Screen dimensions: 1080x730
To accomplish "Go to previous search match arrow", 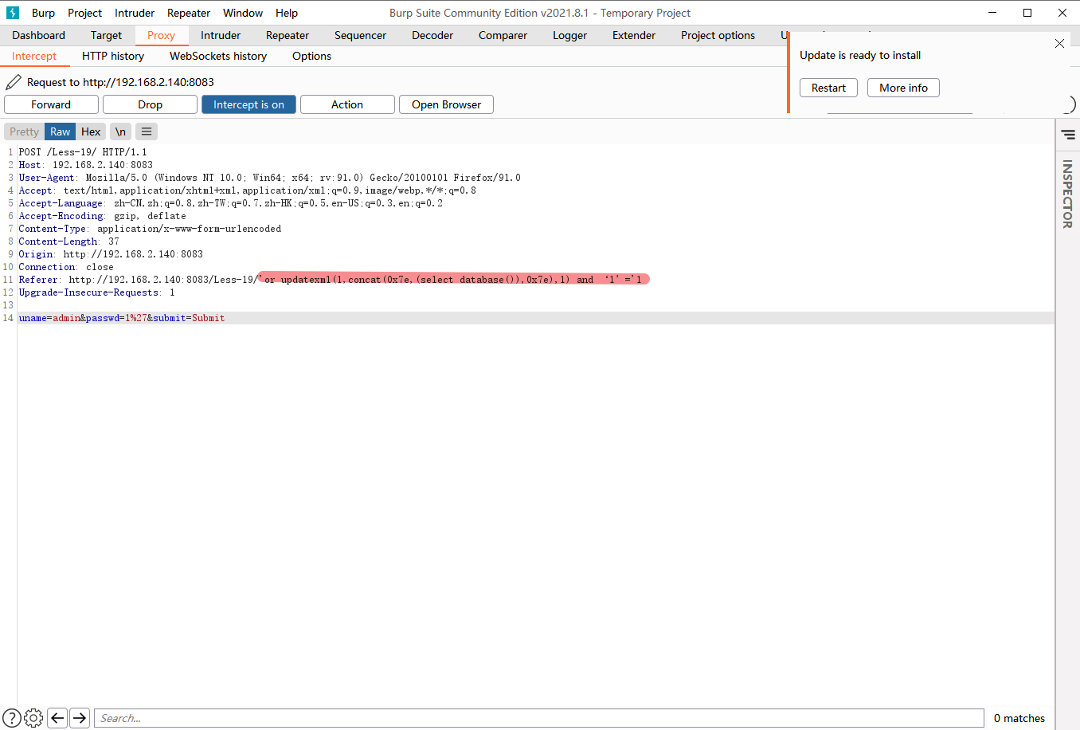I will pyautogui.click(x=57, y=718).
